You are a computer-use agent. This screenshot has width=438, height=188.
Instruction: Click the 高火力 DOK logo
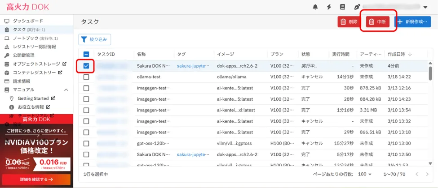[28, 7]
